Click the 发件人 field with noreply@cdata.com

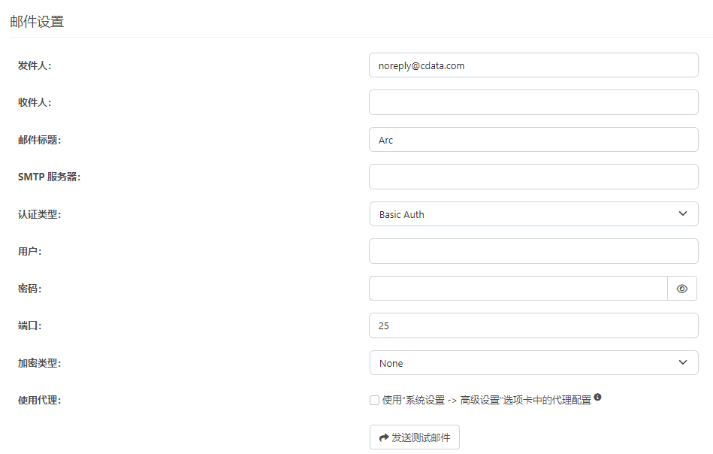(533, 65)
